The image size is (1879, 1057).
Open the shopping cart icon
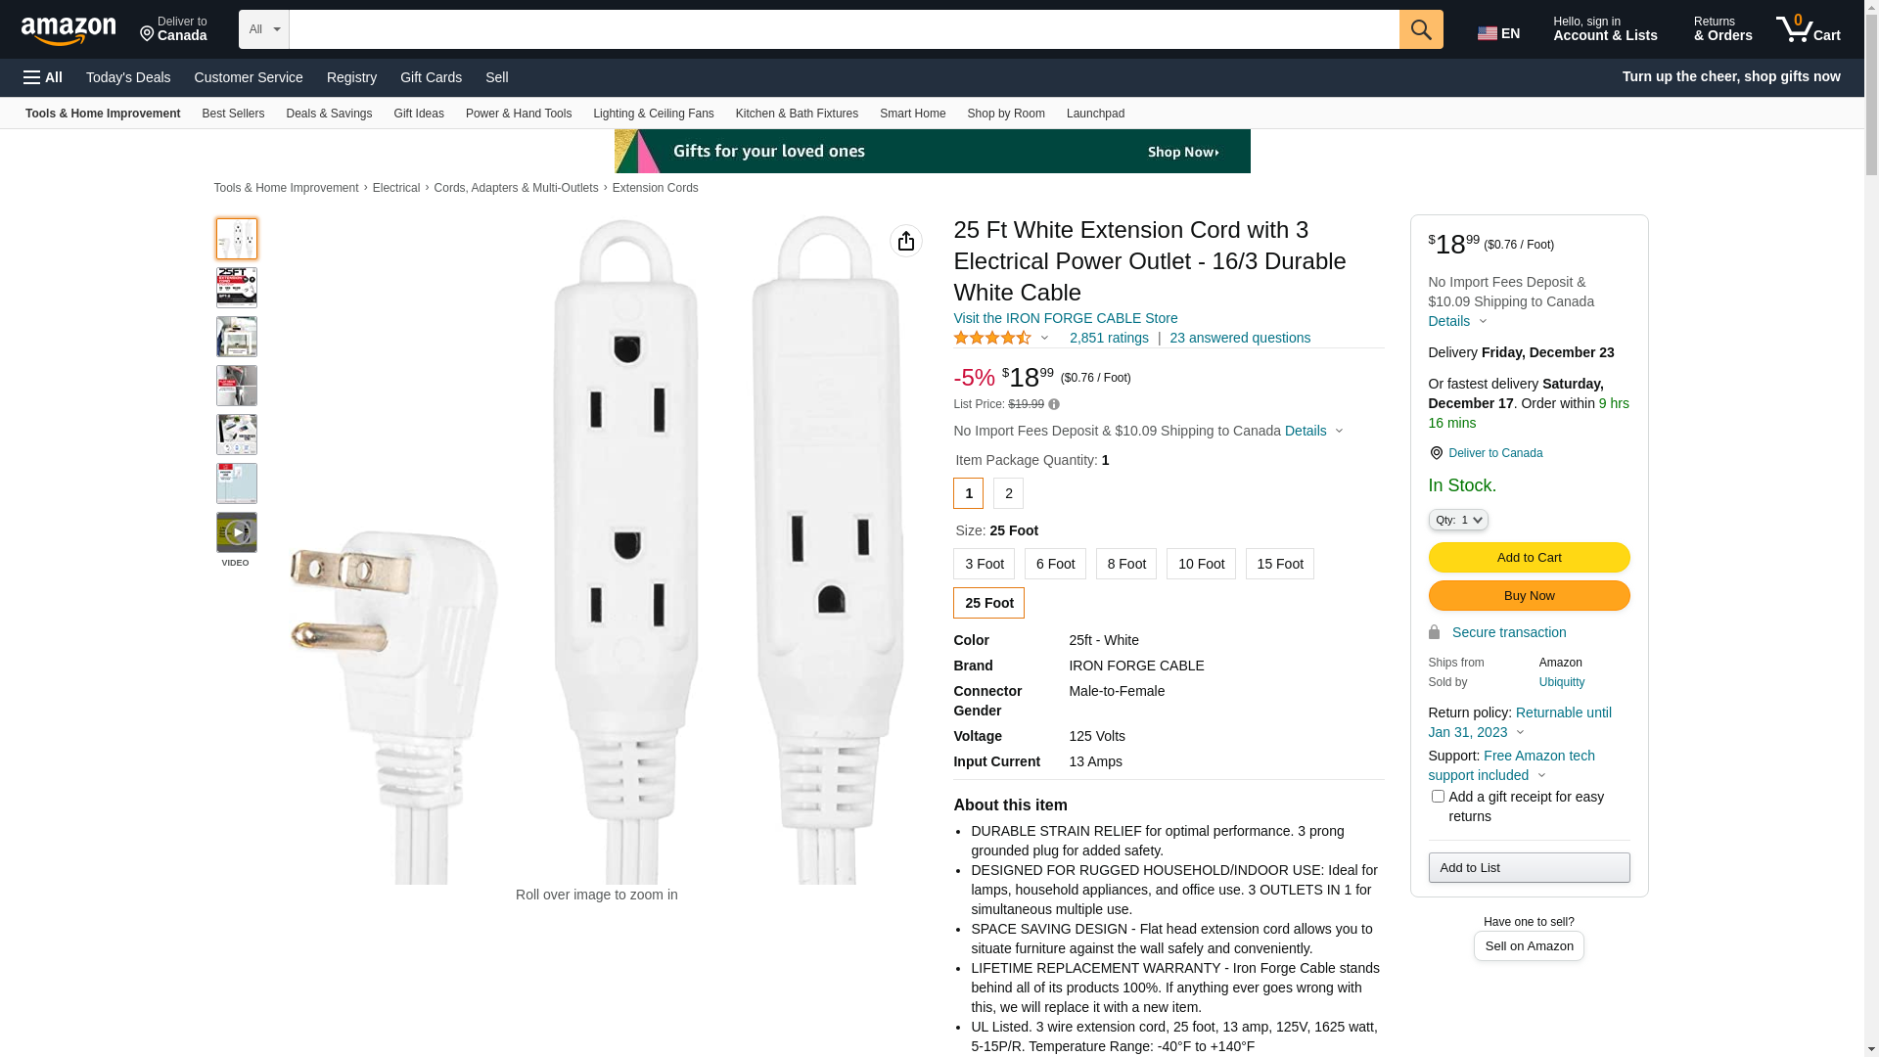(1808, 29)
